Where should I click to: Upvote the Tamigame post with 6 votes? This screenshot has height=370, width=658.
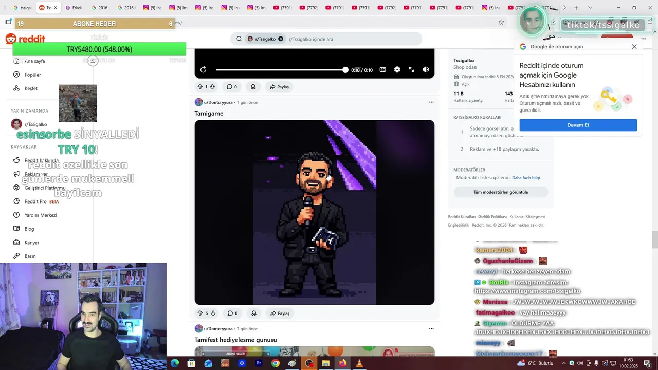pyautogui.click(x=200, y=313)
